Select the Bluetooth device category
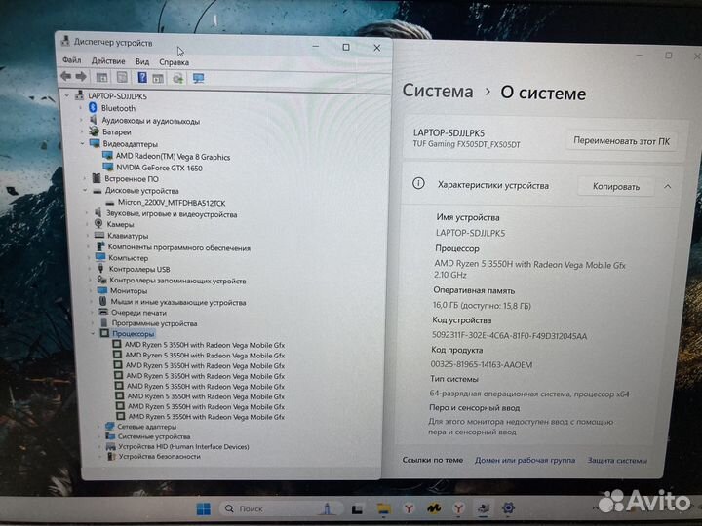This screenshot has width=702, height=526. (118, 108)
